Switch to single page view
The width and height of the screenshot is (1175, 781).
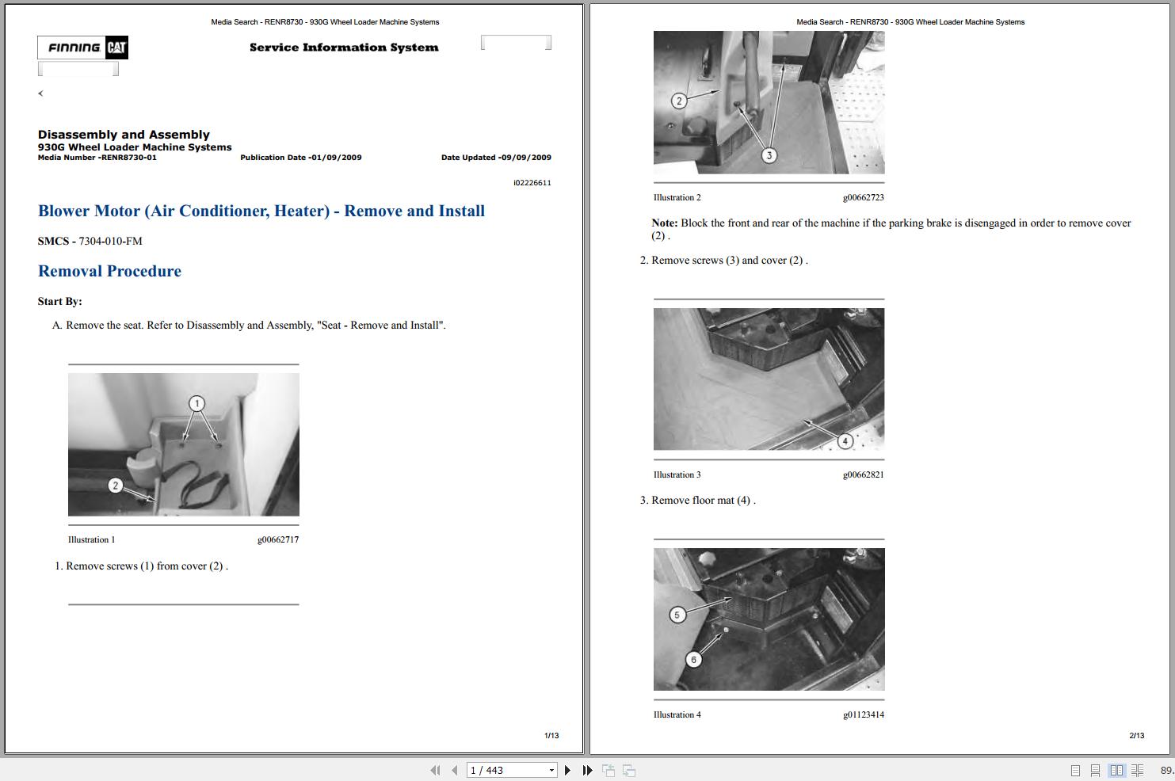click(1076, 770)
